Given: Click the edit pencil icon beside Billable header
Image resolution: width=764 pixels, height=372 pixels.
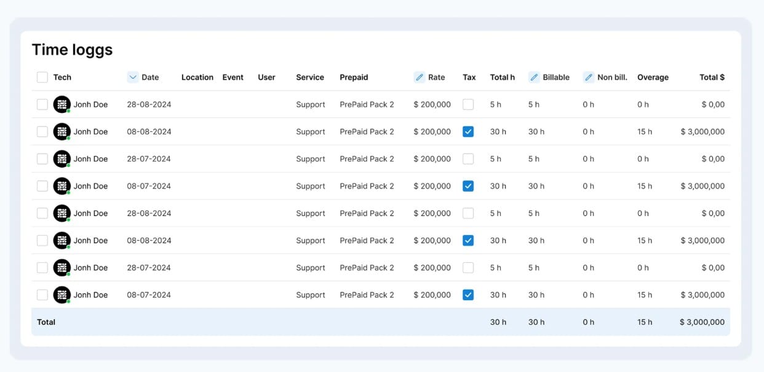Looking at the screenshot, I should click(533, 77).
